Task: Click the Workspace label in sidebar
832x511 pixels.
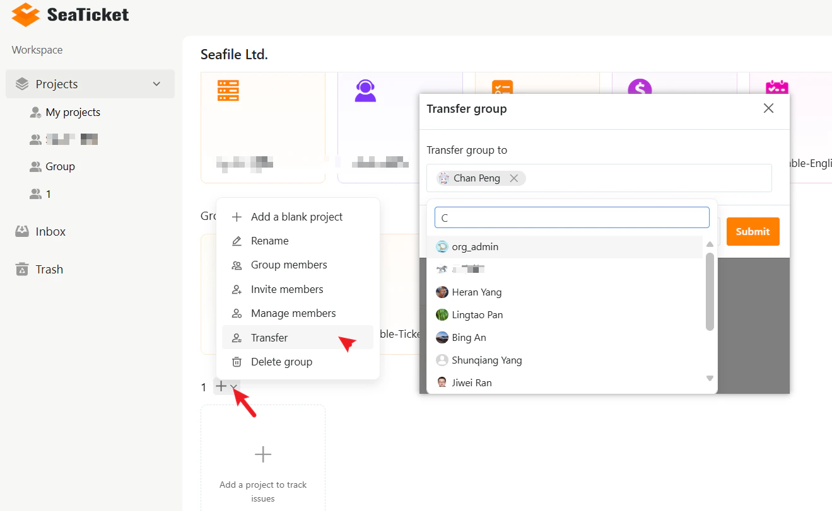Action: [37, 50]
